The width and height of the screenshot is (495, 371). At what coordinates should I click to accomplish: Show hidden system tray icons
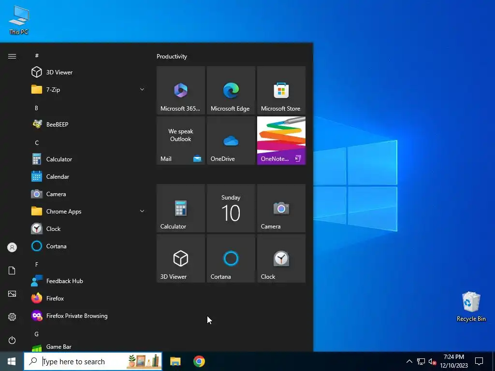click(x=409, y=361)
